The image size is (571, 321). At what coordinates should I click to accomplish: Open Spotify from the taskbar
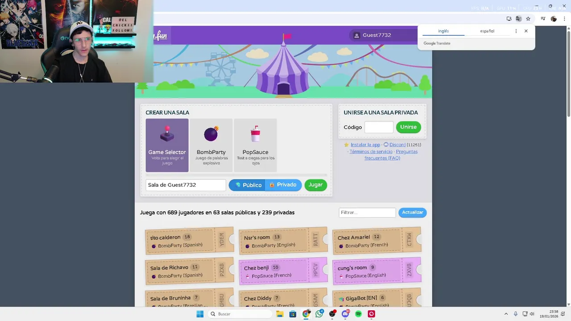358,314
